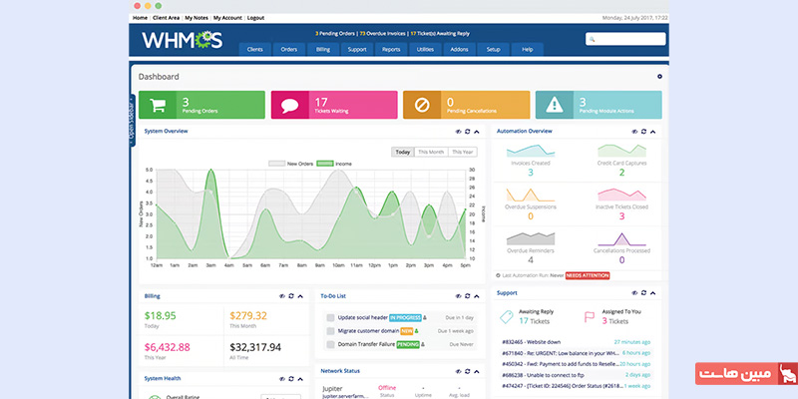798x399 pixels.
Task: Refresh the Automation Overview panel
Action: (643, 132)
